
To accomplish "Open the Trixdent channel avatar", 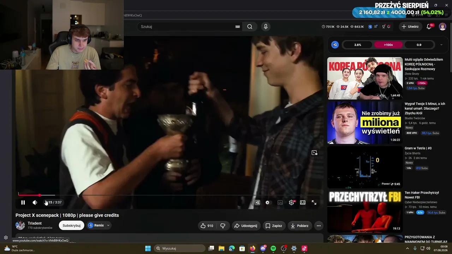I will tap(20, 225).
